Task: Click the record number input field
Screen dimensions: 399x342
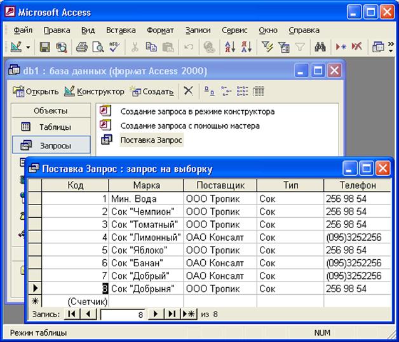Action: point(123,315)
